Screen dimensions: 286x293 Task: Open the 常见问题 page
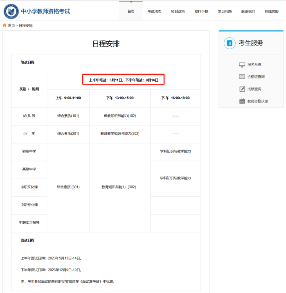225,11
